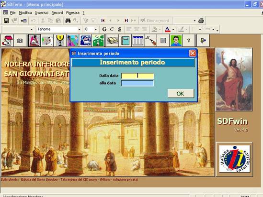263x197 pixels.
Task: Click OK in Inserimento periodo dialog
Action: pos(181,94)
